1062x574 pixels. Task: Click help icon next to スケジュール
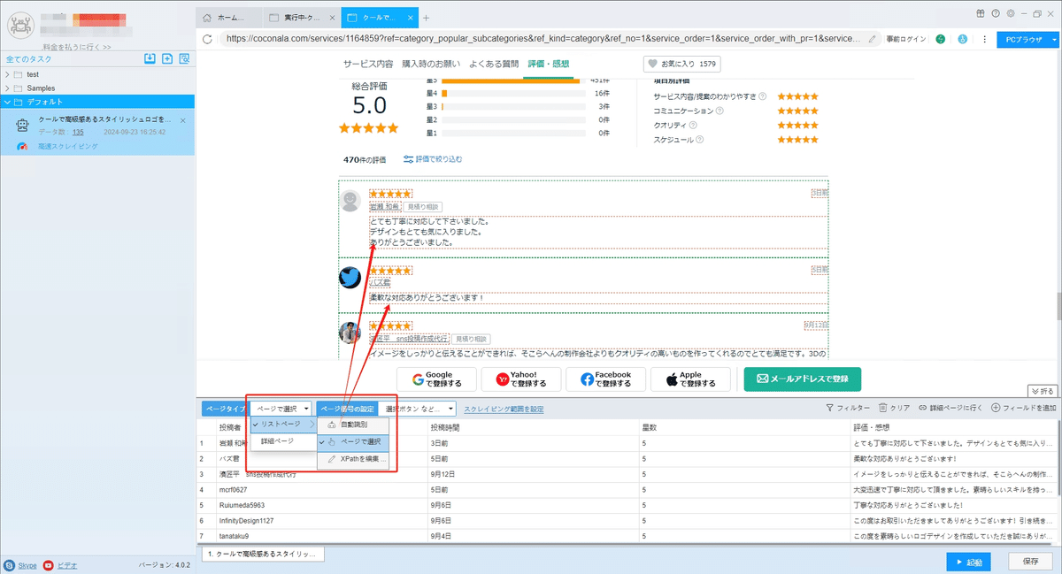699,139
